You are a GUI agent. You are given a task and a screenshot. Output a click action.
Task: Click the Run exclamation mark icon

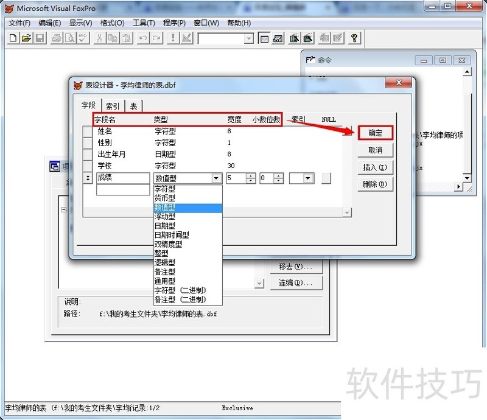[x=173, y=38]
